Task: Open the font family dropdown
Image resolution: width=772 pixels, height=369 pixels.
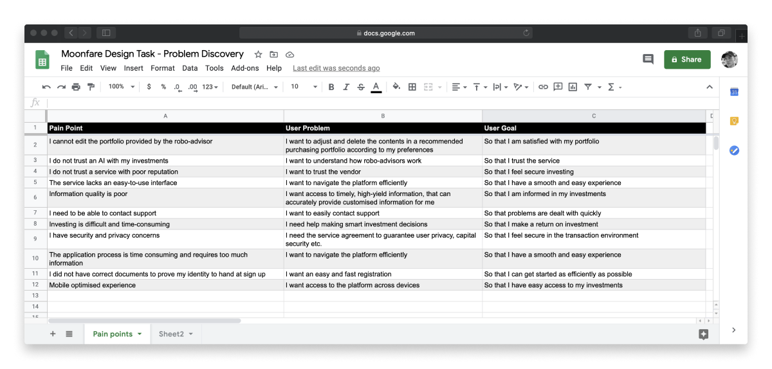Action: tap(255, 87)
